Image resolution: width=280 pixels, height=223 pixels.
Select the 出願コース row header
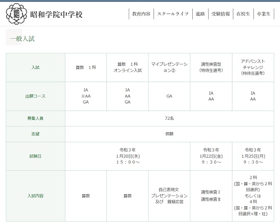(x=35, y=96)
